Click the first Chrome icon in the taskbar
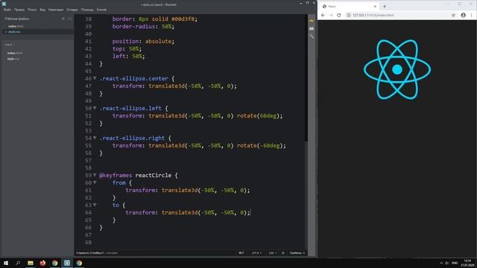This screenshot has width=477, height=268. coord(54,263)
